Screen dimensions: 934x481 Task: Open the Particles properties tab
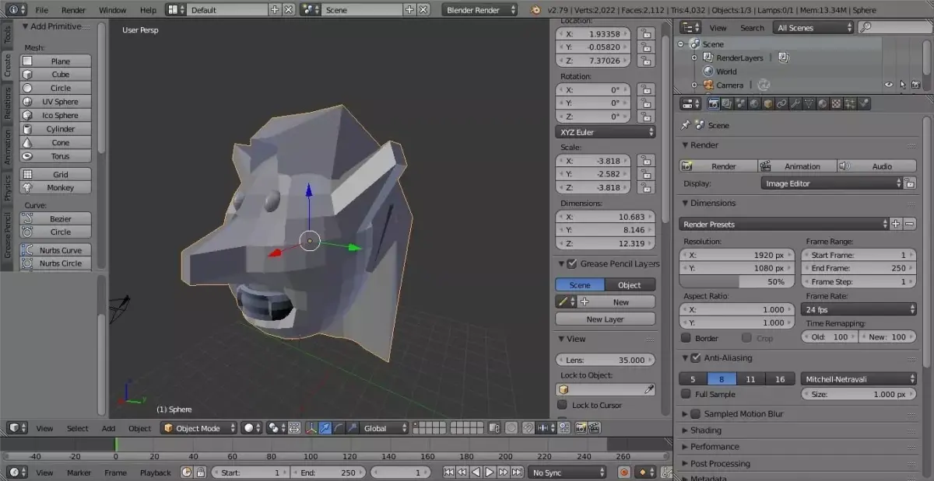point(850,103)
